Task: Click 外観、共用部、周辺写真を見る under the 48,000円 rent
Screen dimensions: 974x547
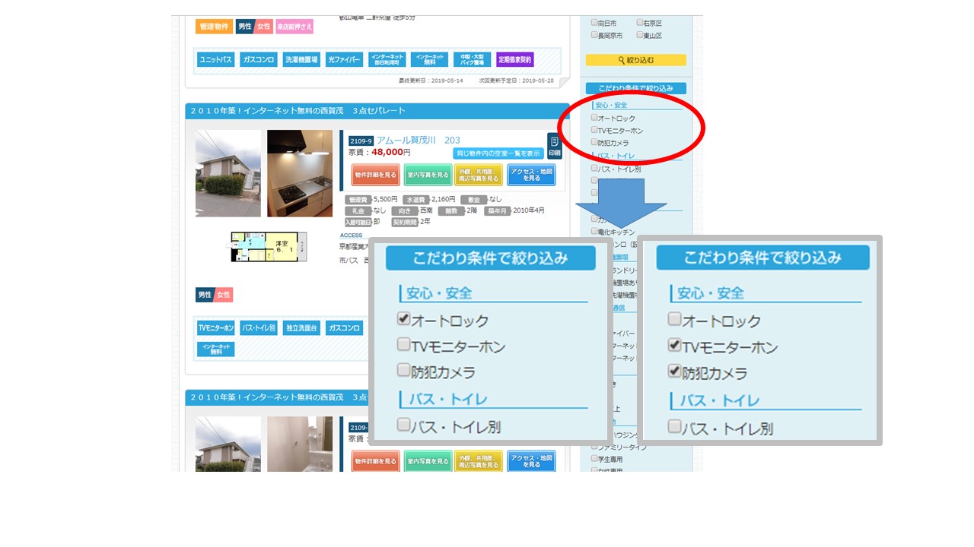Action: (x=479, y=175)
